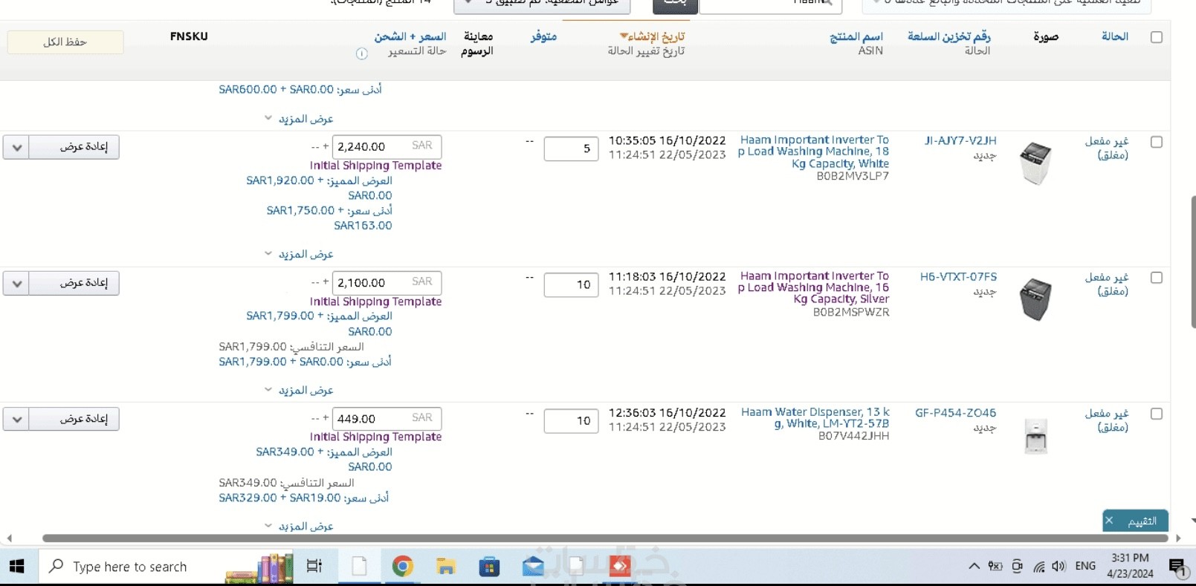Edit the water dispenser quantity field
The width and height of the screenshot is (1196, 586).
click(x=571, y=421)
